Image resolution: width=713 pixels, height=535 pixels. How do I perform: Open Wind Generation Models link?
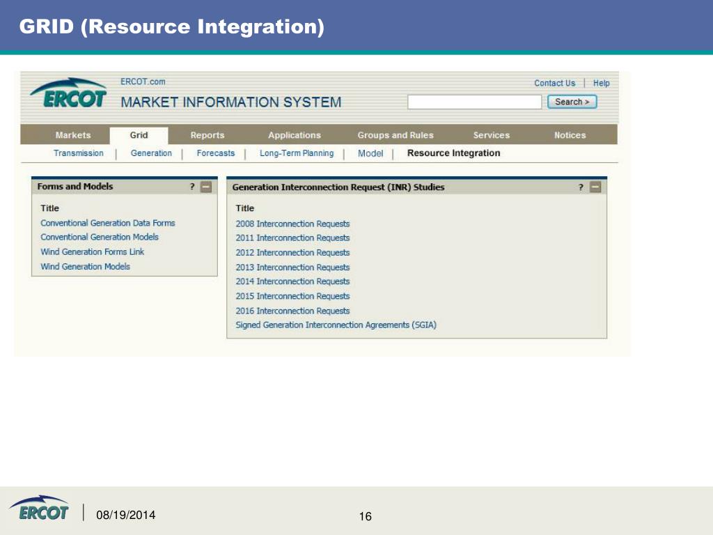pos(86,267)
